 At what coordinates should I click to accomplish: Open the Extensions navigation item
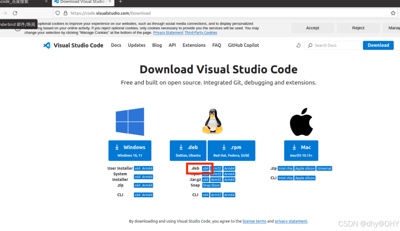pyautogui.click(x=194, y=45)
